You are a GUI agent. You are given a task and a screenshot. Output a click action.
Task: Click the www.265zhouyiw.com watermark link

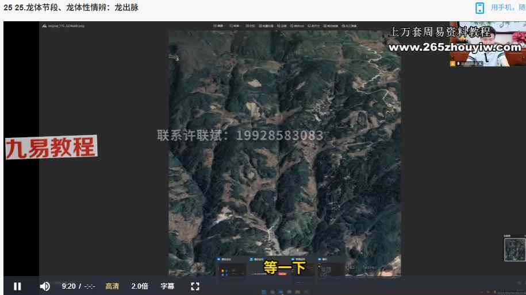point(454,48)
